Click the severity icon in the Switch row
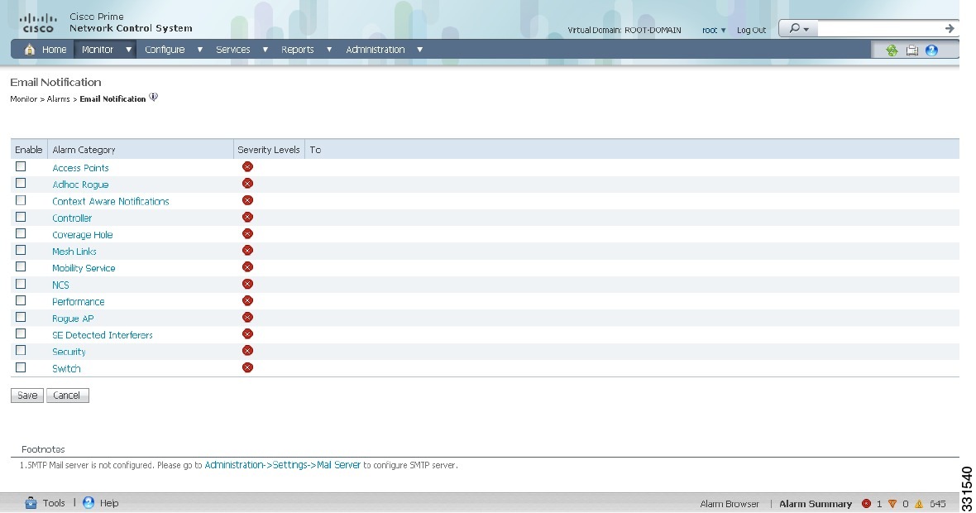Screen dimensions: 976x513 tap(248, 367)
